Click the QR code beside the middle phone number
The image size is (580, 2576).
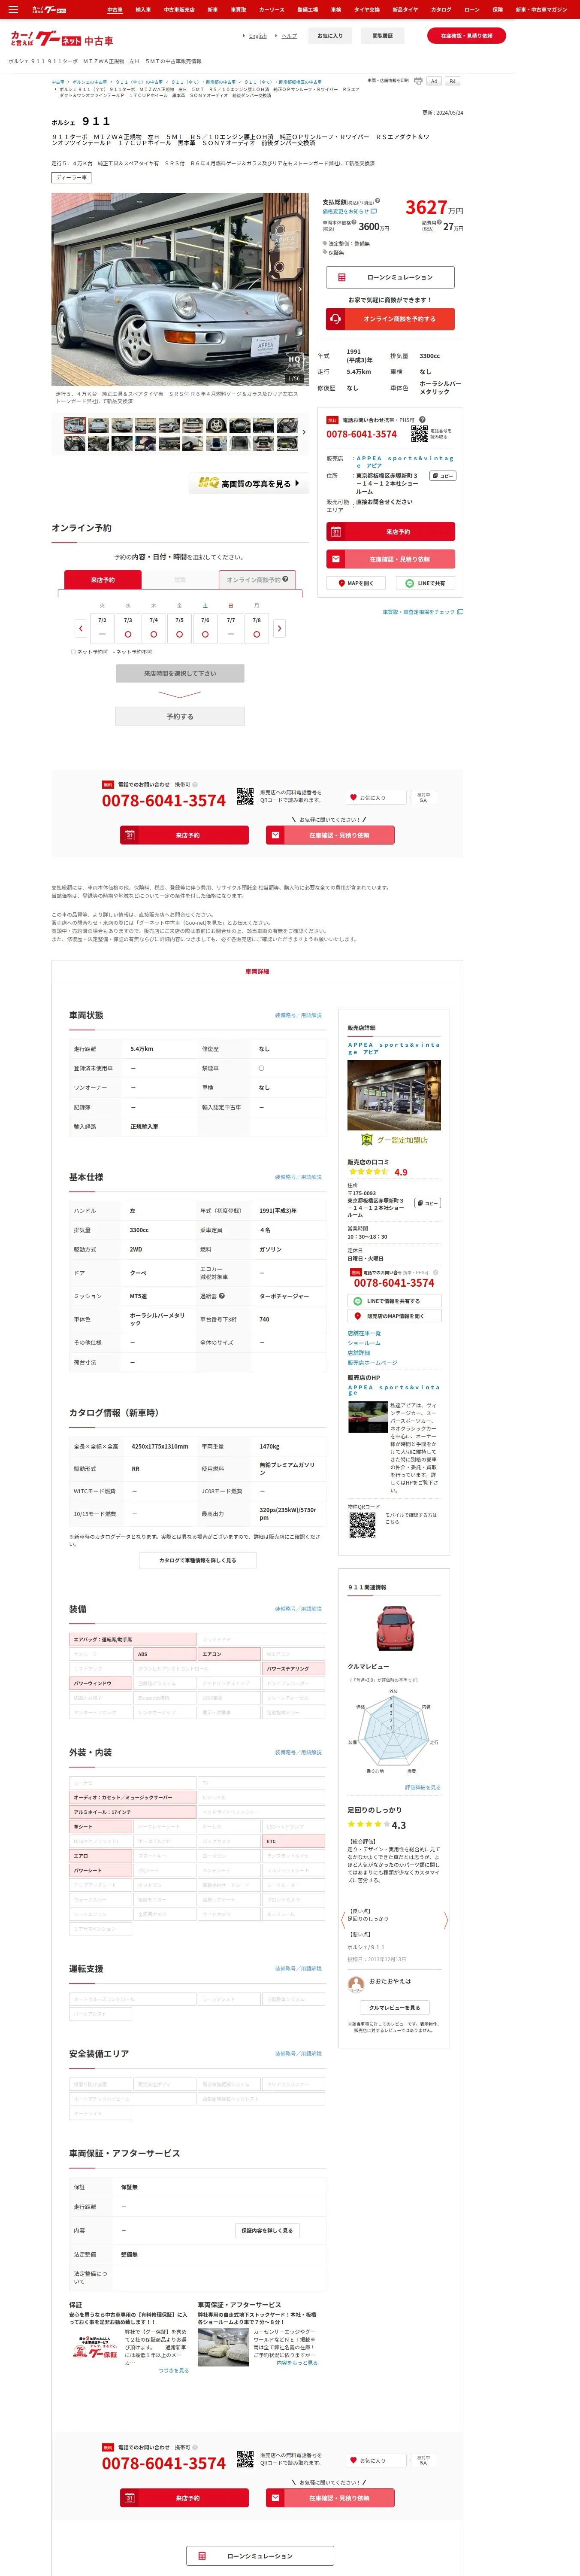[245, 796]
